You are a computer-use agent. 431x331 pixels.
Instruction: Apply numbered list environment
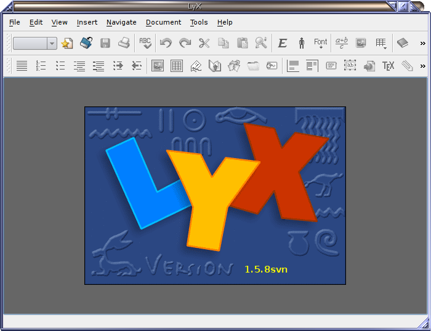41,66
